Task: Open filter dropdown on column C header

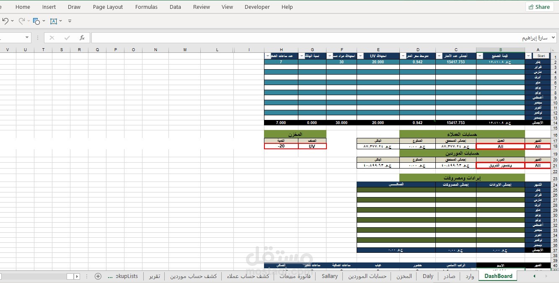Action: pyautogui.click(x=439, y=56)
